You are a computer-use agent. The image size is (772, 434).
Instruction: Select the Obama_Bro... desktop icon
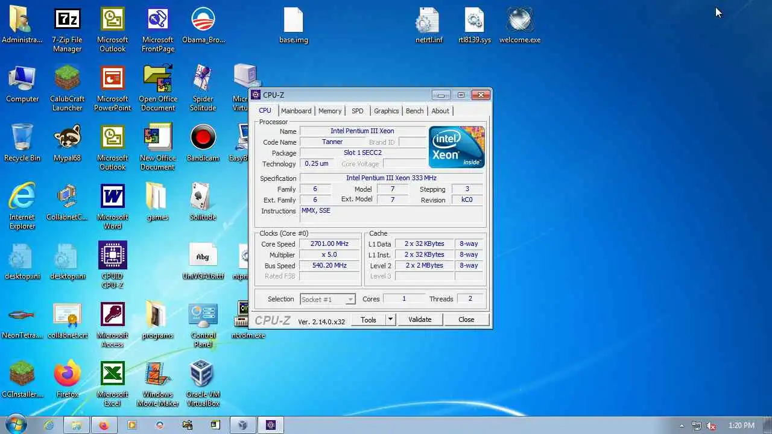point(203,26)
